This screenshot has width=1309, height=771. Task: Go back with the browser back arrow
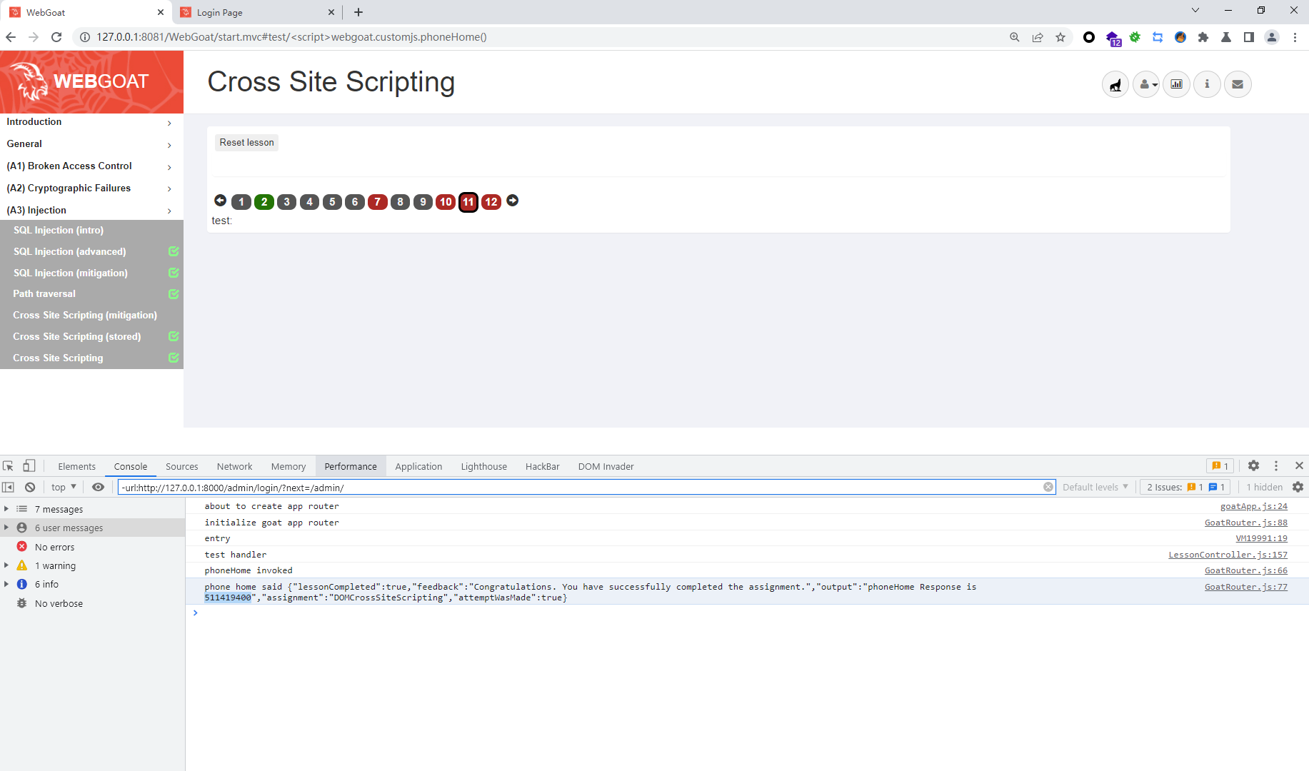[x=11, y=37]
